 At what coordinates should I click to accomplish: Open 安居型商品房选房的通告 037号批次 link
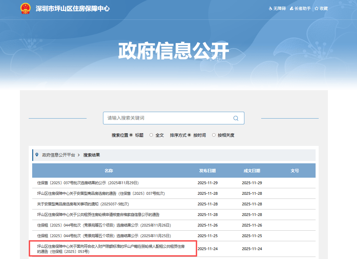coord(101,193)
